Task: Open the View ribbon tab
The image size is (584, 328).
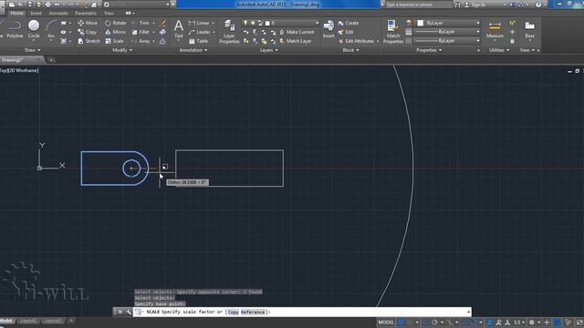Action: point(109,13)
